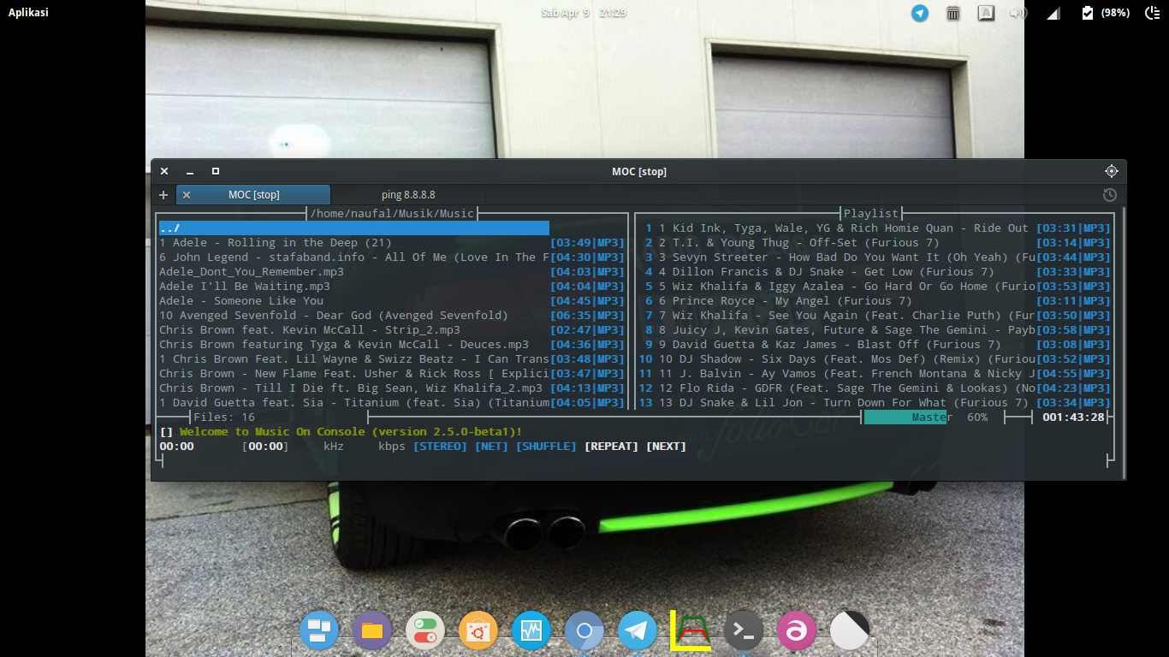
Task: Select playlist item T.I. & Young Thug - Off-Set
Action: tap(874, 243)
